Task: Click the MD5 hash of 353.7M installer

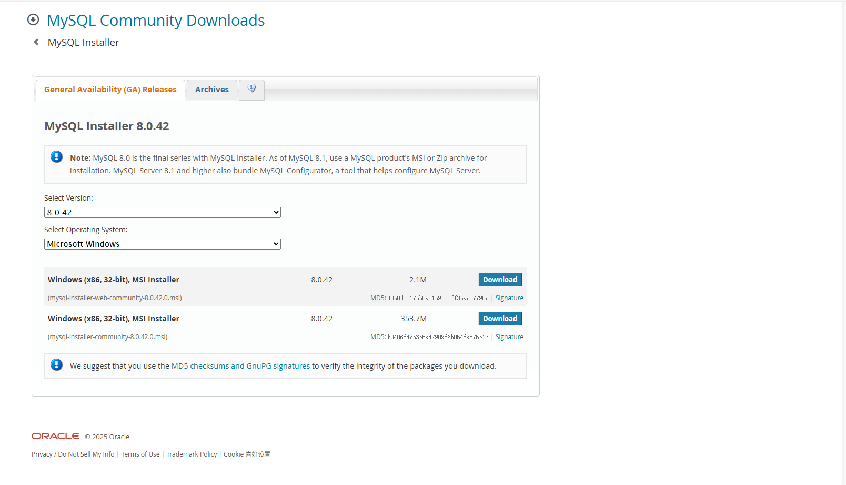Action: click(x=438, y=337)
